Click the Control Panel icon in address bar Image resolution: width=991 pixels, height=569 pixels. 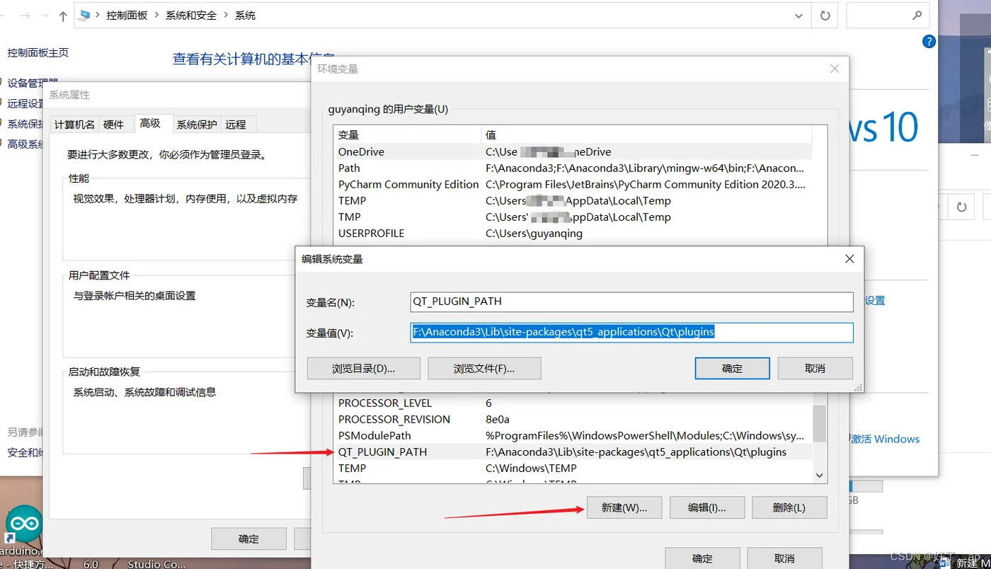pos(86,15)
